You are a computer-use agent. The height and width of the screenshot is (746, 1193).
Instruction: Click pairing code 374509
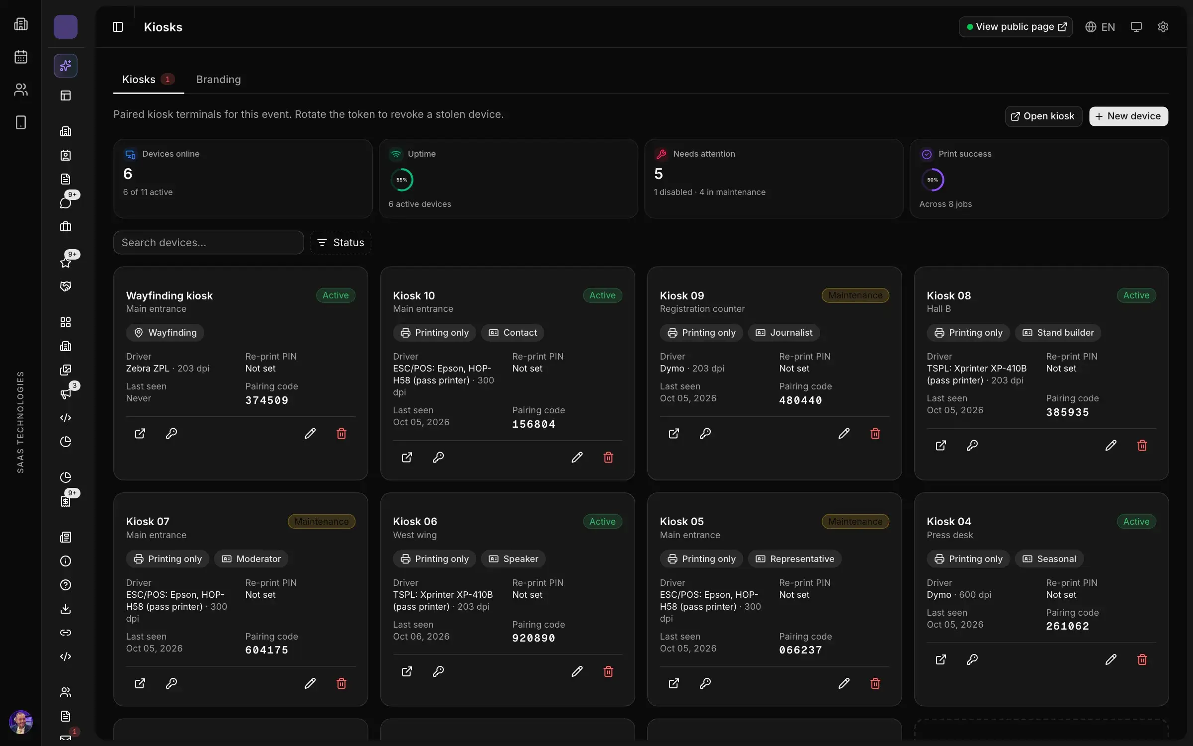click(267, 400)
